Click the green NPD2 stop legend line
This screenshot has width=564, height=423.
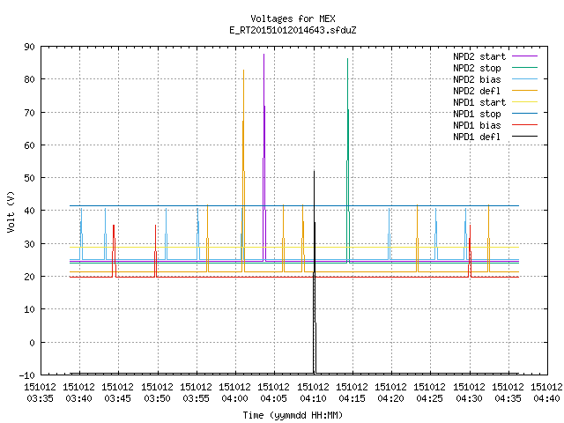[x=525, y=67]
